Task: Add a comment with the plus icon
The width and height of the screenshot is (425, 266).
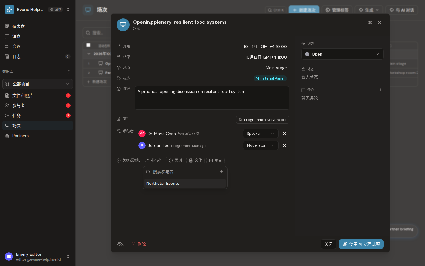Action: [381, 90]
